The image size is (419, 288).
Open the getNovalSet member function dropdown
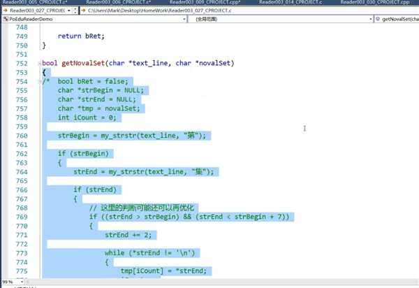click(x=397, y=19)
